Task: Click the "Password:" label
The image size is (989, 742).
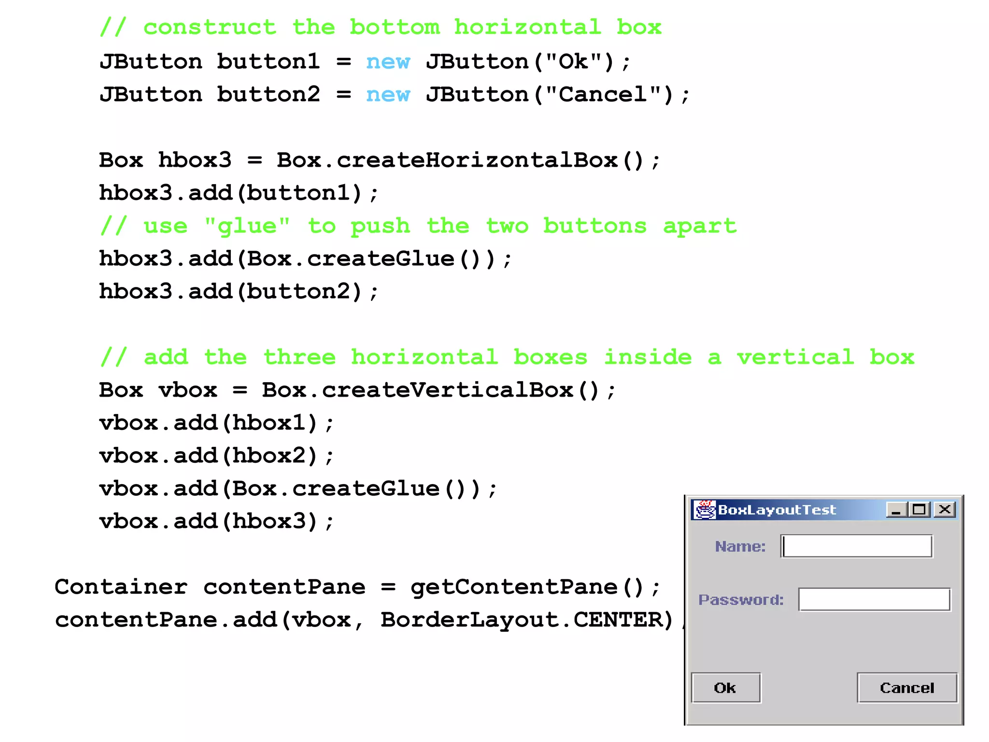Action: click(x=741, y=599)
